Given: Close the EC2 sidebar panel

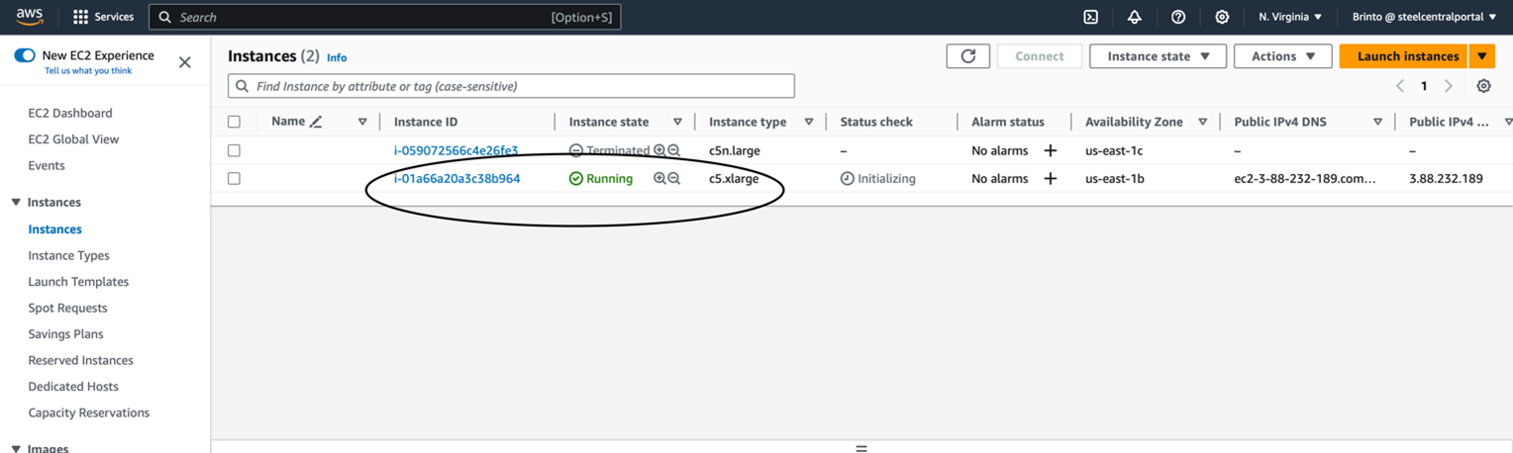Looking at the screenshot, I should [x=184, y=62].
